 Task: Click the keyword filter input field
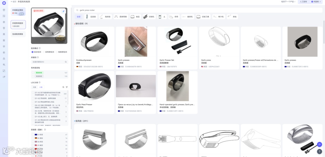click(x=50, y=62)
